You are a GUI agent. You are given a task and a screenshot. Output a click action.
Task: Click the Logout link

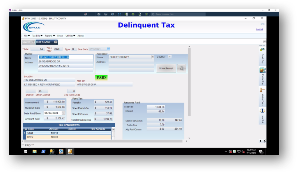pyautogui.click(x=259, y=29)
